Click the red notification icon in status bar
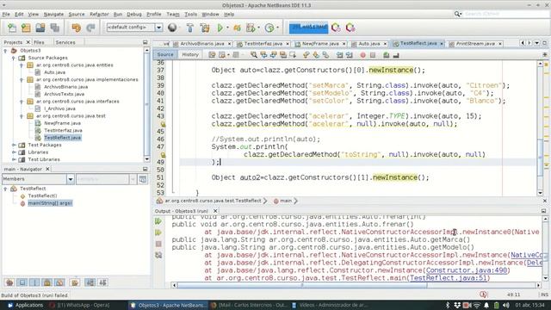 click(483, 294)
